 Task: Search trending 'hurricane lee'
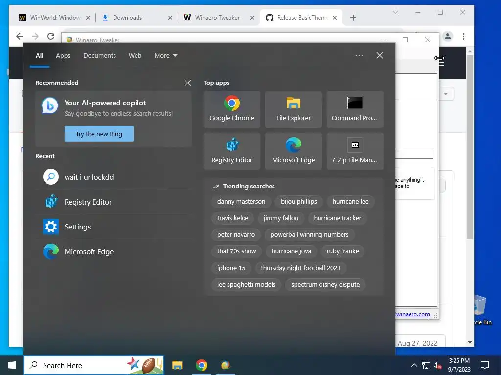coord(350,202)
